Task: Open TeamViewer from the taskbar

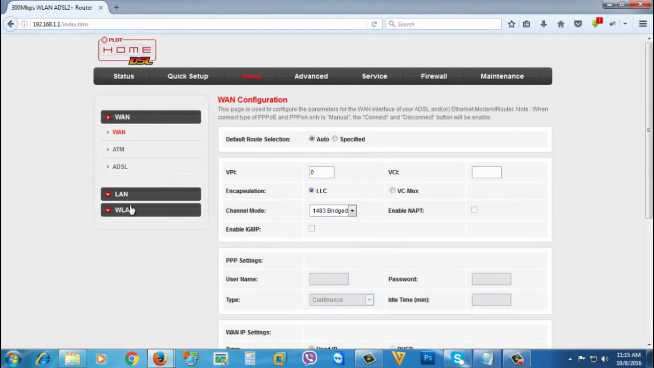Action: pyautogui.click(x=339, y=359)
